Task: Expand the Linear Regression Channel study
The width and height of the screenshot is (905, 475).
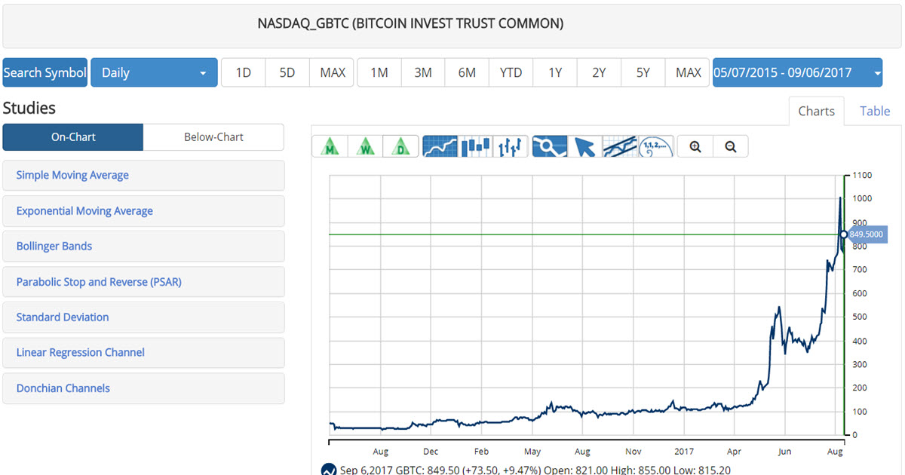Action: [x=143, y=352]
